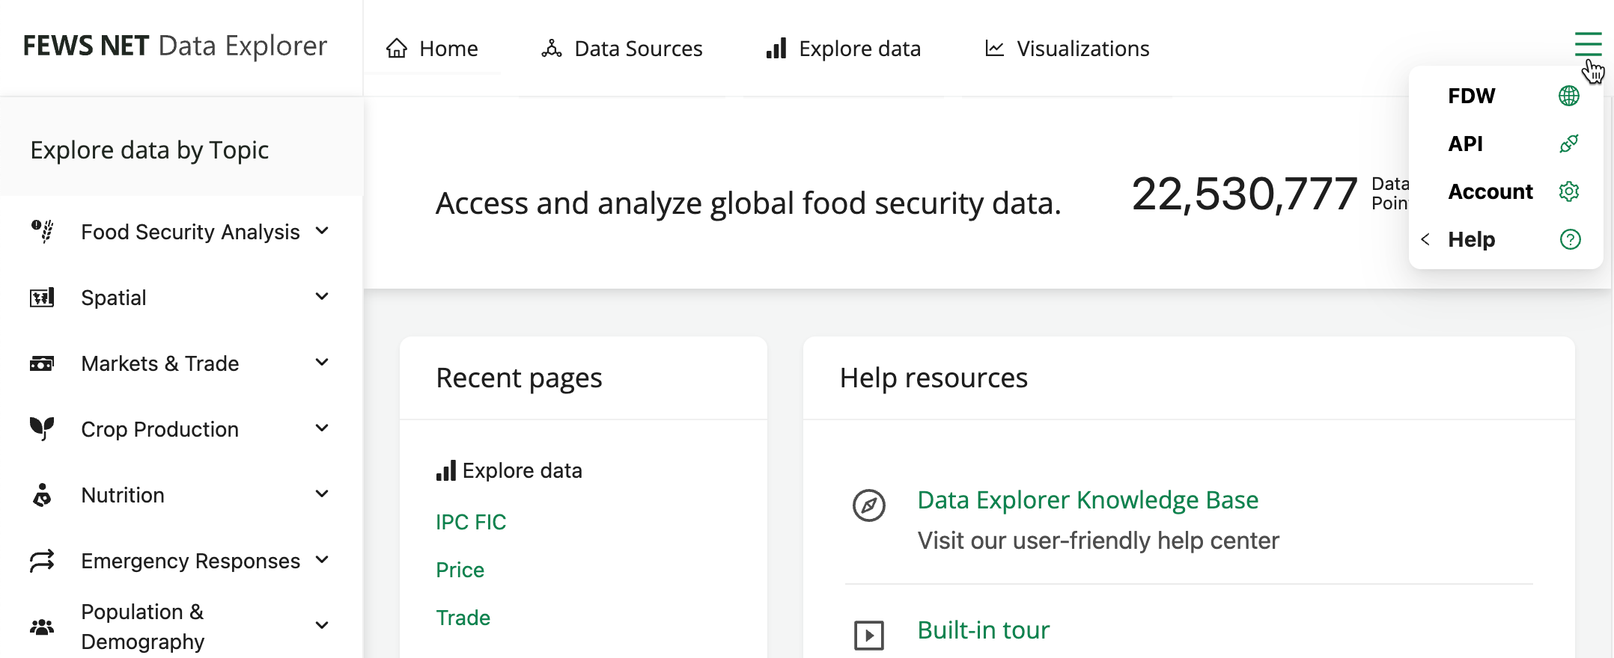This screenshot has height=658, width=1614.
Task: Open Account settings gear icon
Action: click(x=1569, y=191)
